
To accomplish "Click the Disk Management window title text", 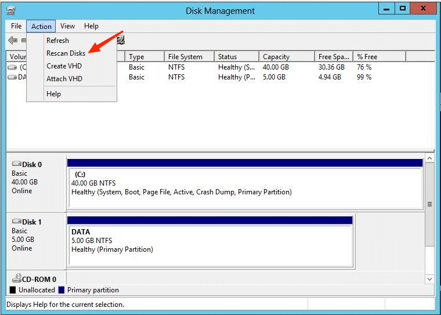I will pyautogui.click(x=220, y=11).
